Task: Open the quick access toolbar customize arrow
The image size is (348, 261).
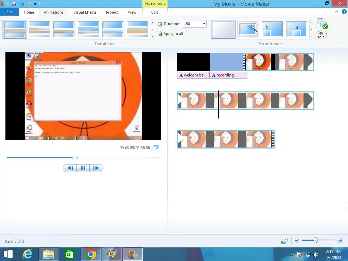Action: 35,4
